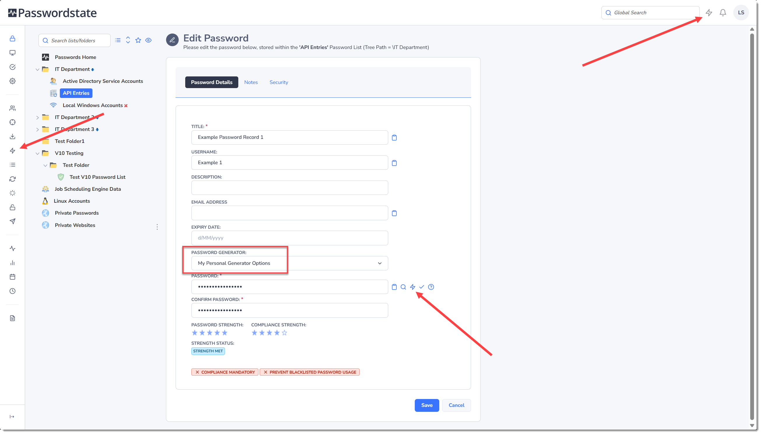The height and width of the screenshot is (434, 761).
Task: Collapse the V10 Testing folder
Action: coord(37,153)
